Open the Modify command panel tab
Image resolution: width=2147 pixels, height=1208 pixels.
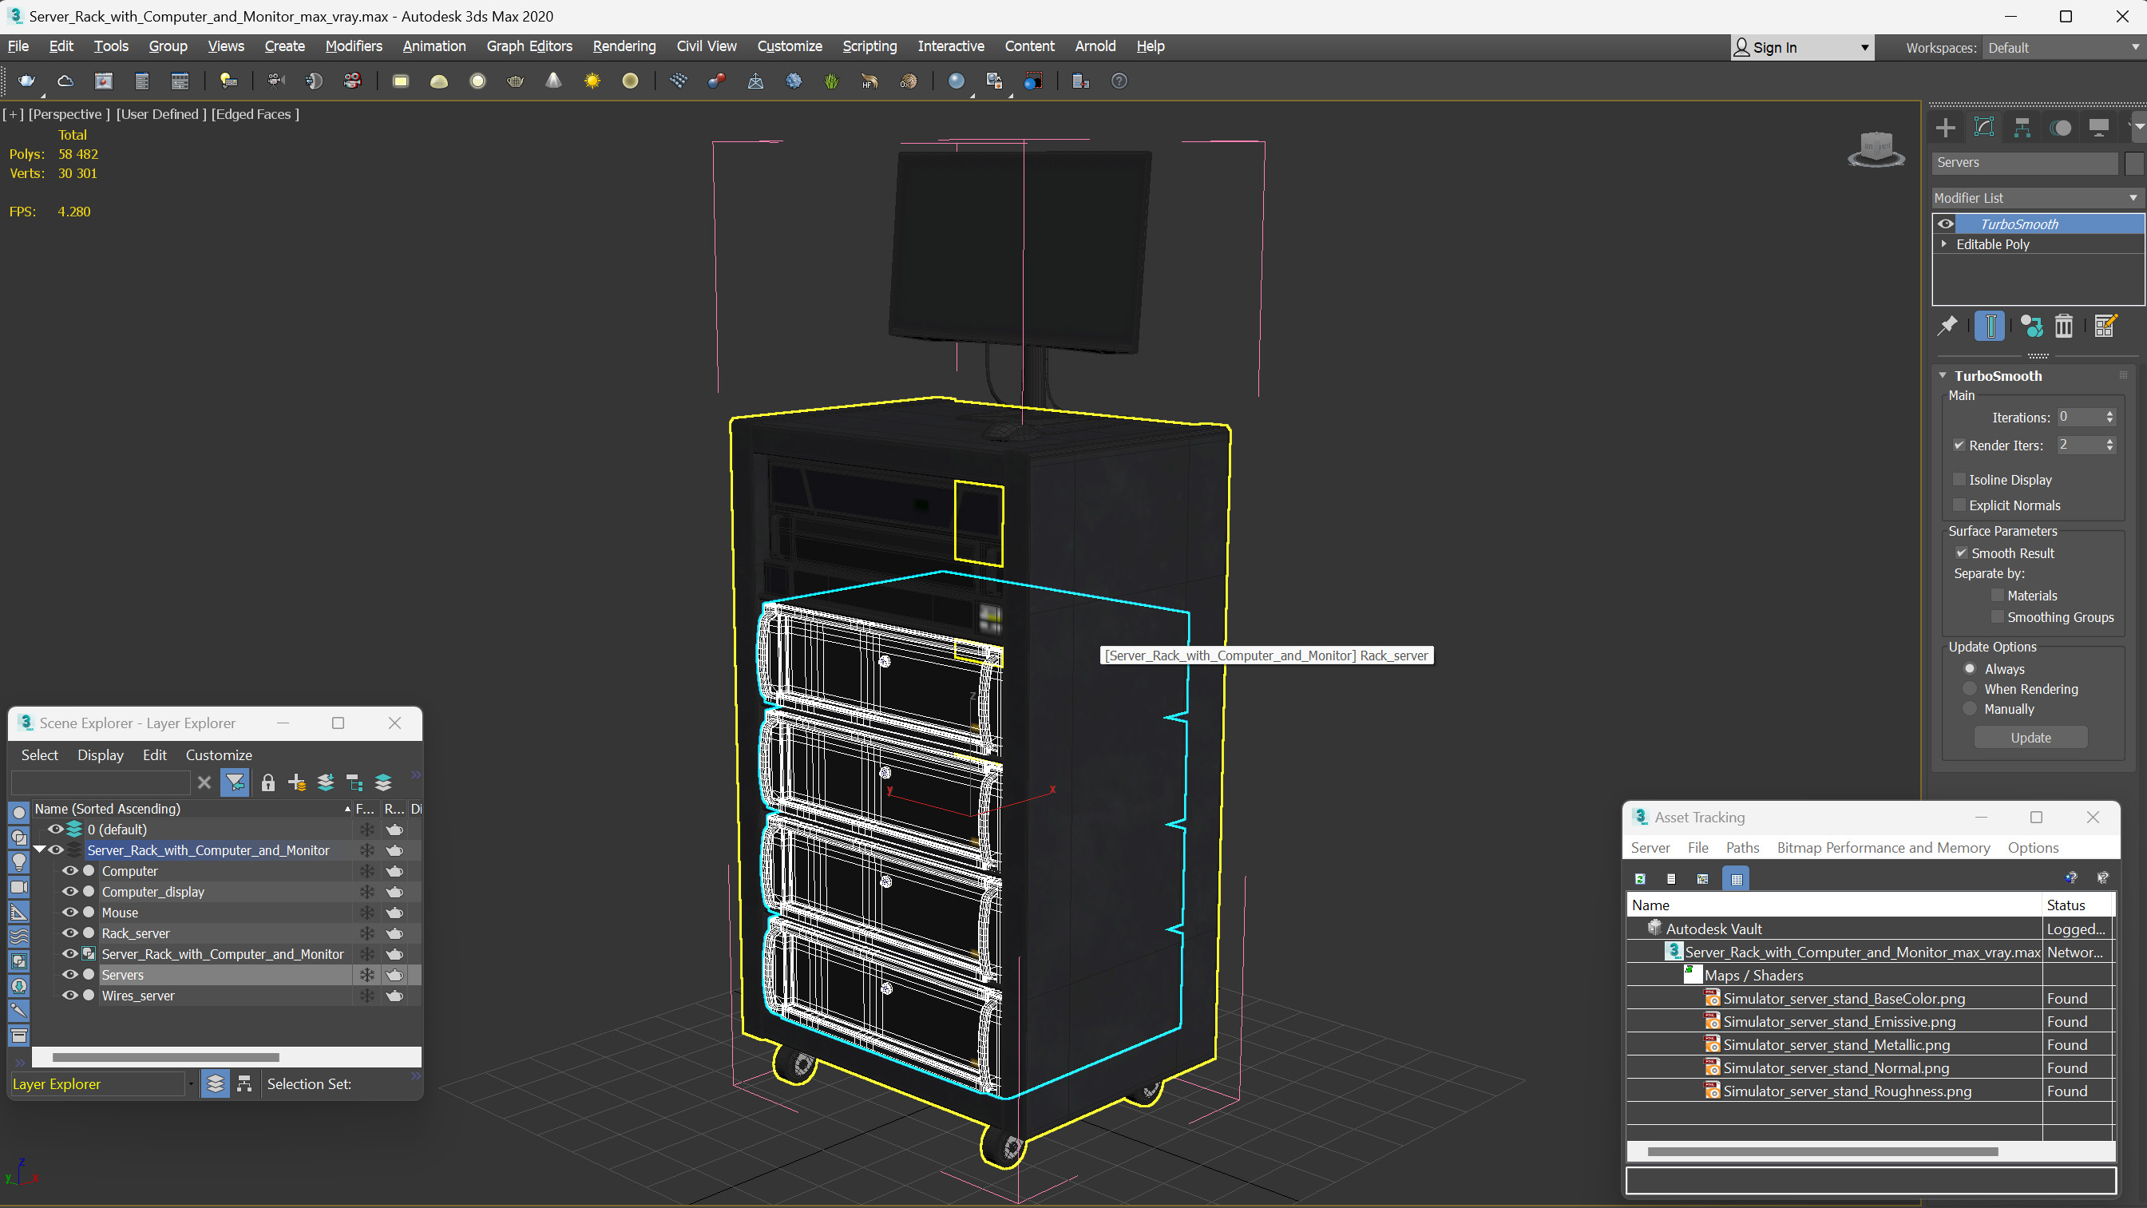tap(1984, 128)
